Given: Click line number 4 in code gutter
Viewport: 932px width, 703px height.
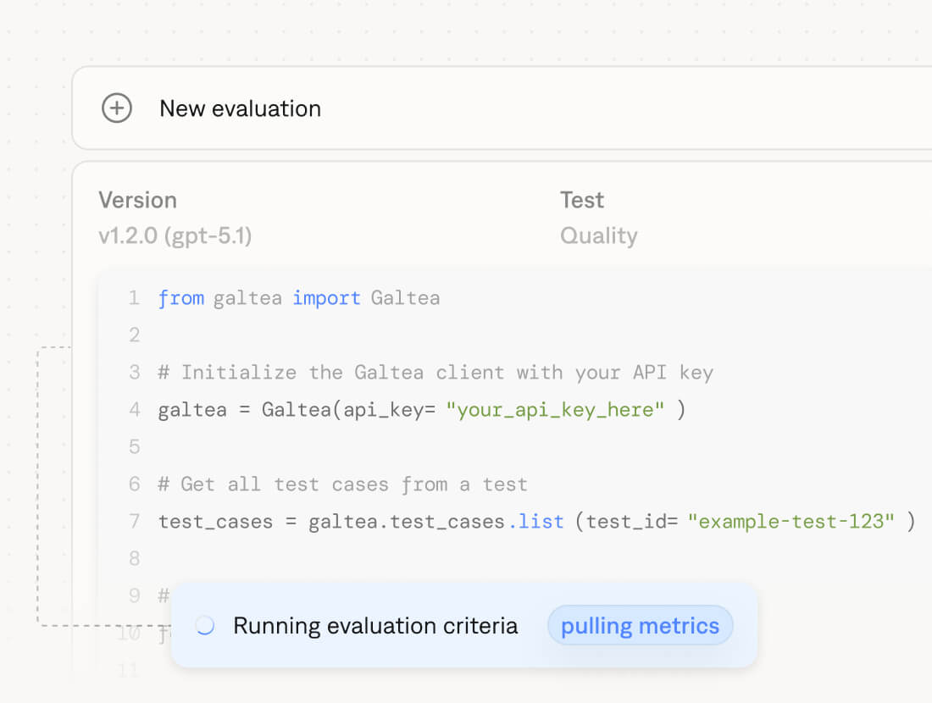Looking at the screenshot, I should pyautogui.click(x=134, y=410).
